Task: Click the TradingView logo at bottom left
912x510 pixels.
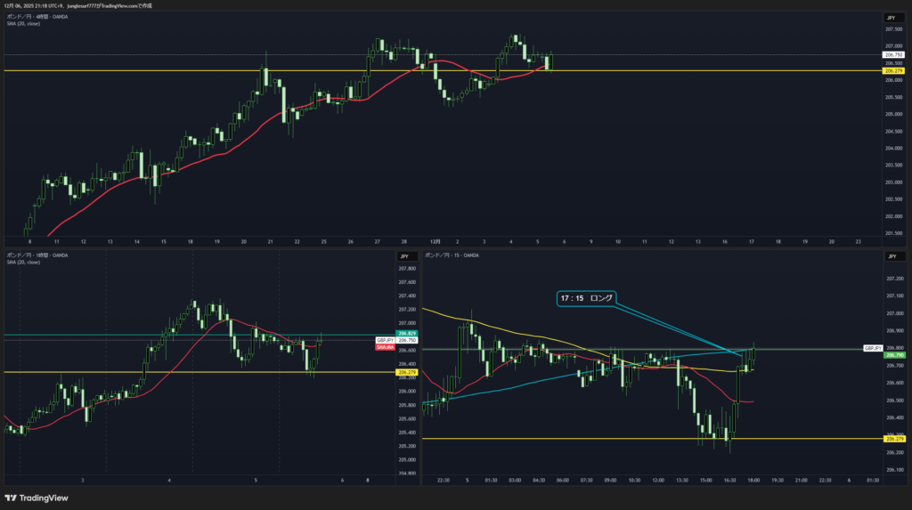Action: click(37, 498)
